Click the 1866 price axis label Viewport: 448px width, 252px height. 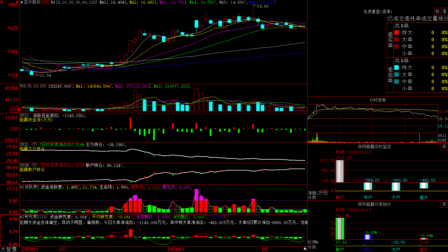pos(12,4)
